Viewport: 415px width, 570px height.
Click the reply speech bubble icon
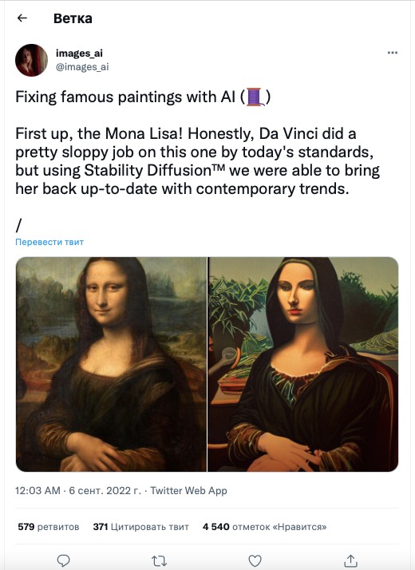click(x=64, y=560)
